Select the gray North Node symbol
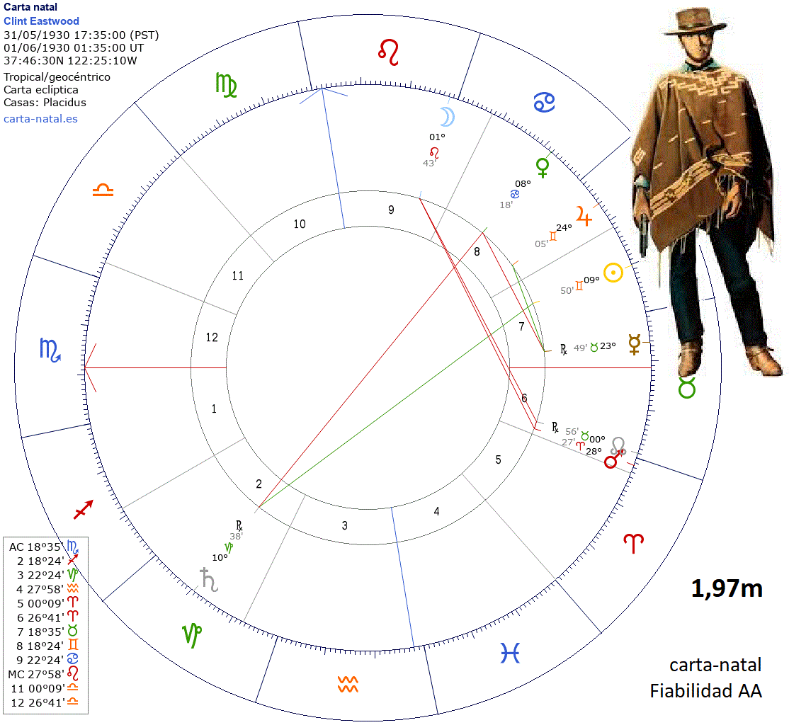 620,445
